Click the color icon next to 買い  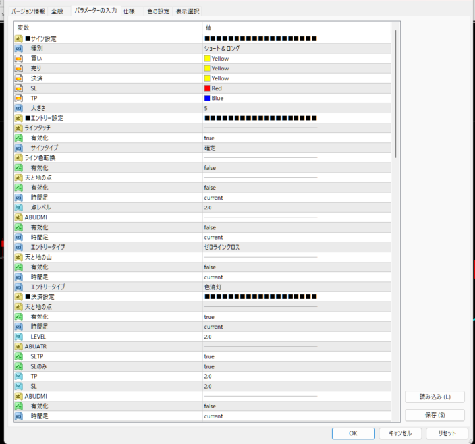(18, 59)
